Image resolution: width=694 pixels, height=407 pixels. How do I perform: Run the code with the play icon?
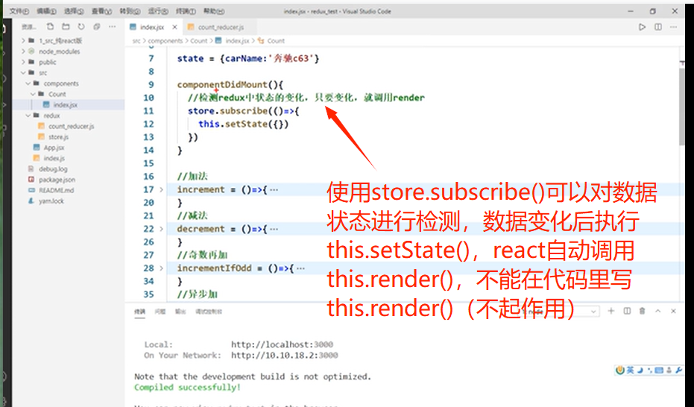coord(642,27)
